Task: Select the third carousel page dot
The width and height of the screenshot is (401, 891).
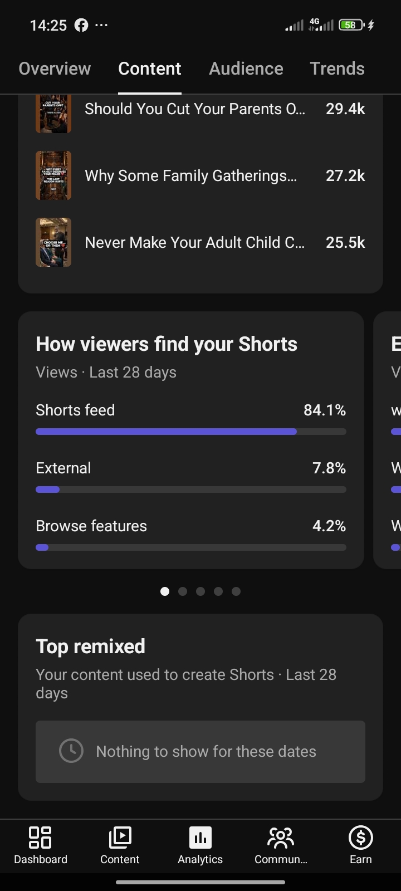Action: (x=200, y=591)
